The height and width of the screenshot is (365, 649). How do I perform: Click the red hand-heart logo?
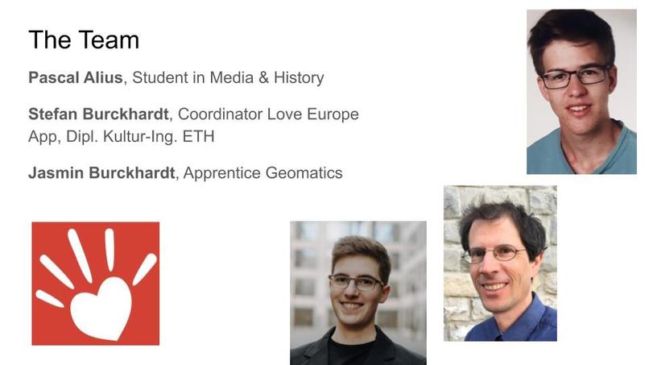tap(96, 284)
